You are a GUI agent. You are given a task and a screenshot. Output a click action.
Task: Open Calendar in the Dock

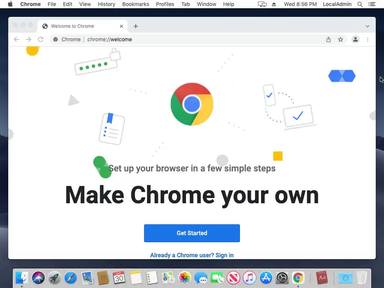point(119,278)
